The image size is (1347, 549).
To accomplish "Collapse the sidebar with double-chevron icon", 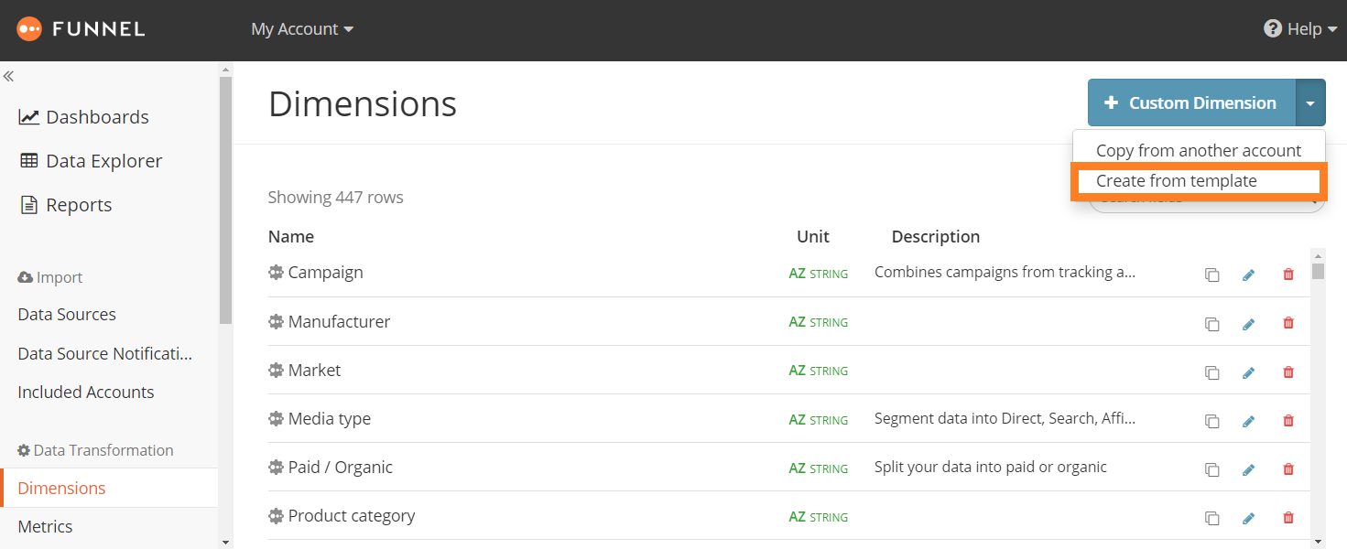I will [9, 77].
